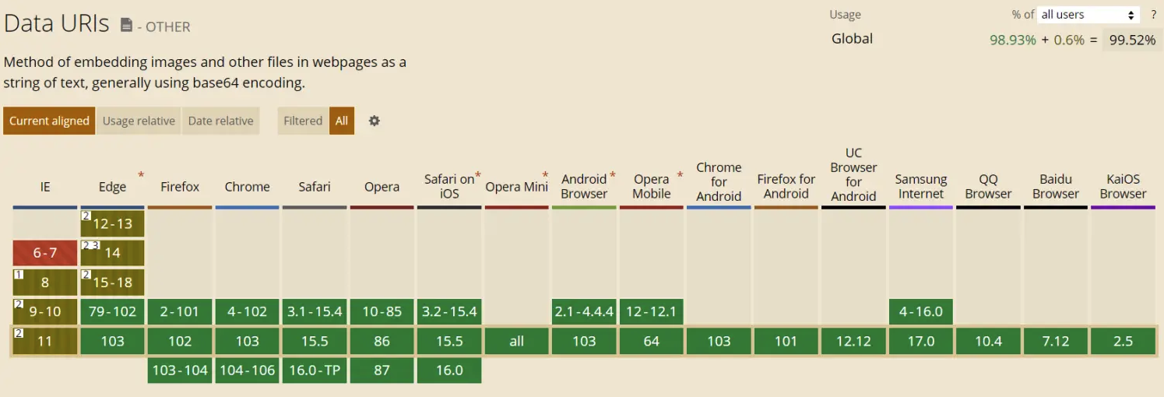
Task: Open the settings gear icon
Action: tap(375, 121)
